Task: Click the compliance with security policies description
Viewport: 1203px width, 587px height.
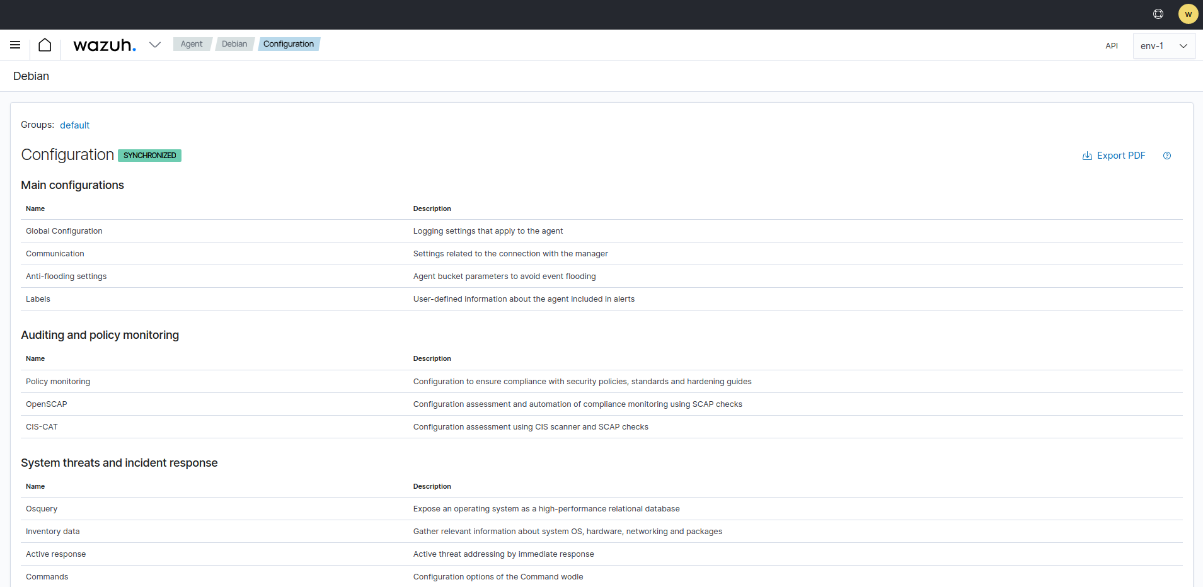Action: pos(582,382)
